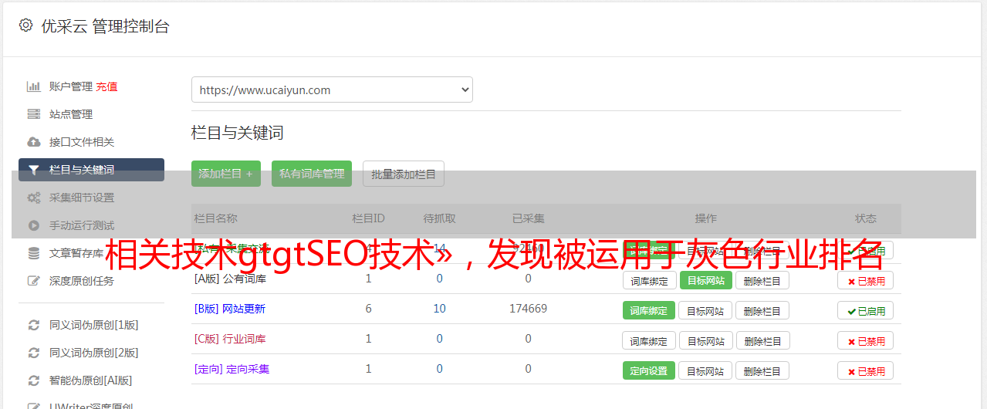
Task: Open the [定向] 定向采集 column link
Action: pyautogui.click(x=232, y=369)
